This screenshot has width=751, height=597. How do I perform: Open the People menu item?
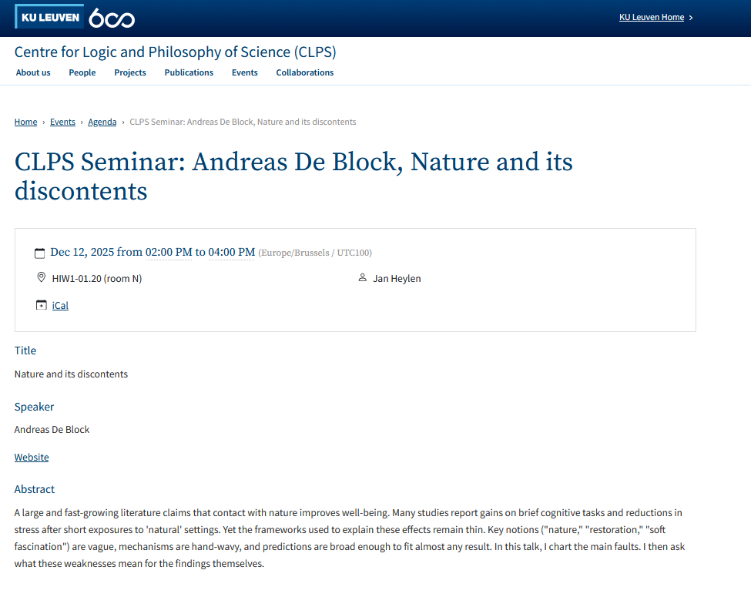pos(82,72)
